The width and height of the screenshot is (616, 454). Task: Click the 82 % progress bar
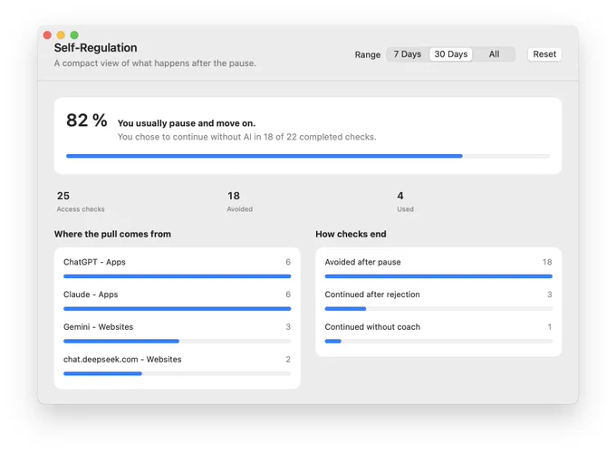308,156
